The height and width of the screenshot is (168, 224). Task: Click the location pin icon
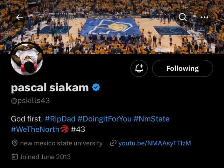[15, 143]
